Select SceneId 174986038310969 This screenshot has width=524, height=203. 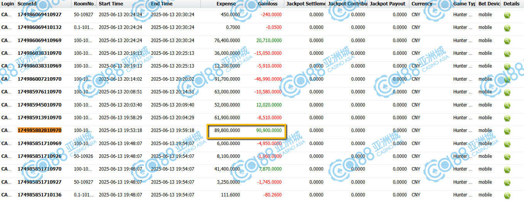39,66
